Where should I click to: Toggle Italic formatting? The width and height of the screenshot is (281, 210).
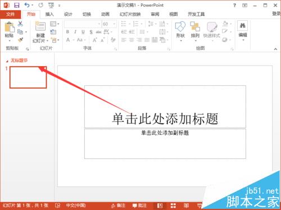(75, 32)
